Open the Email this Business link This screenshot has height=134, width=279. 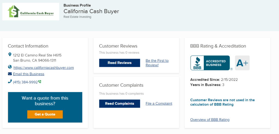point(29,74)
